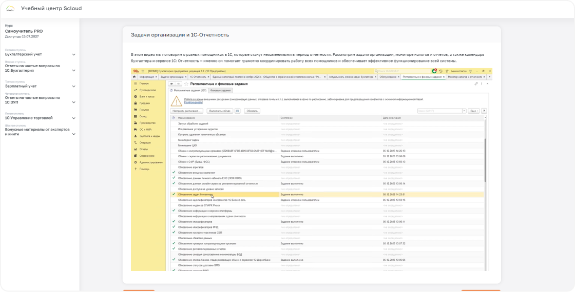Click the bar-chart icon beside Отчеты
Viewport: 575px width, 292px height.
(136, 149)
